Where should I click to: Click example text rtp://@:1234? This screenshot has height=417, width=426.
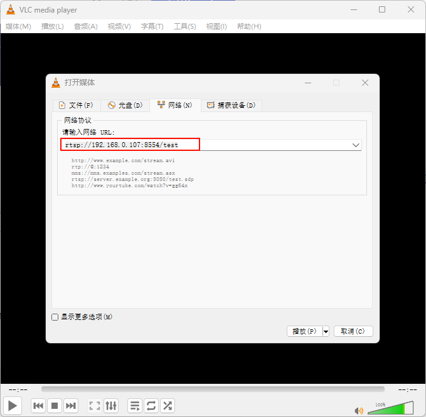pos(90,167)
